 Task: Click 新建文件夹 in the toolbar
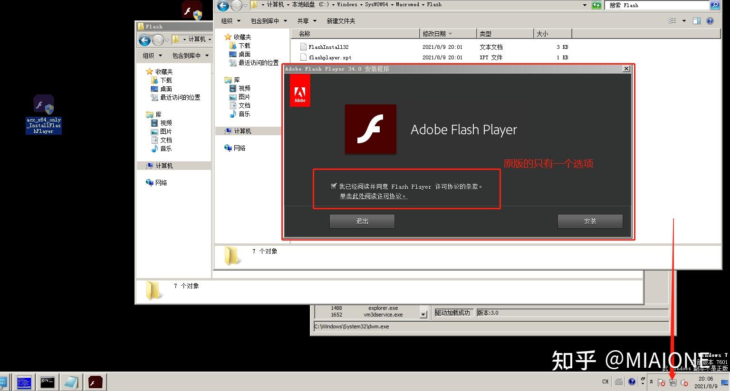click(x=341, y=21)
